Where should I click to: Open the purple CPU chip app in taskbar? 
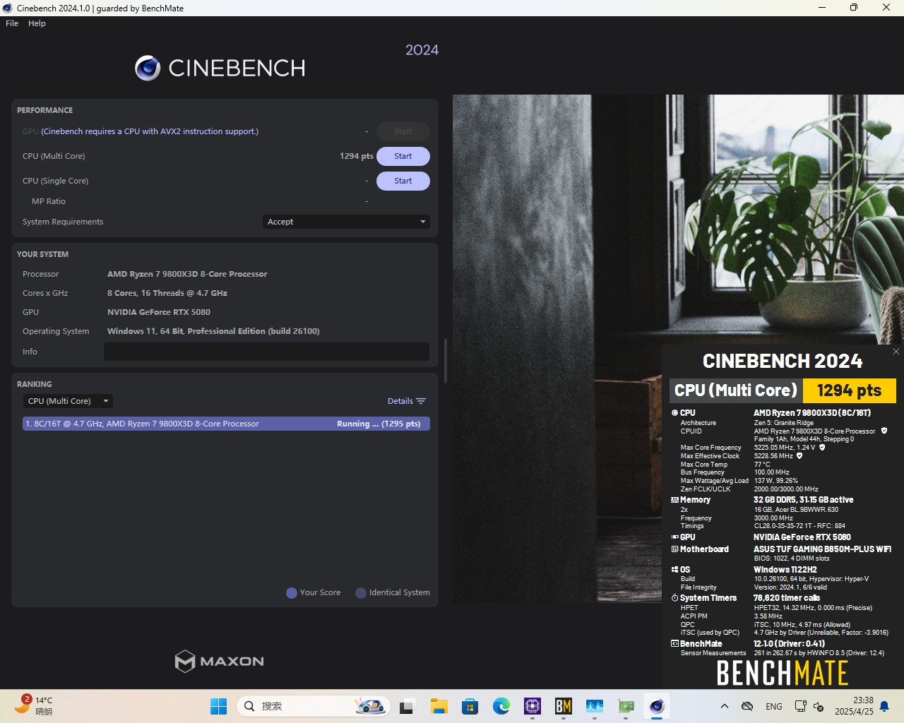[533, 706]
